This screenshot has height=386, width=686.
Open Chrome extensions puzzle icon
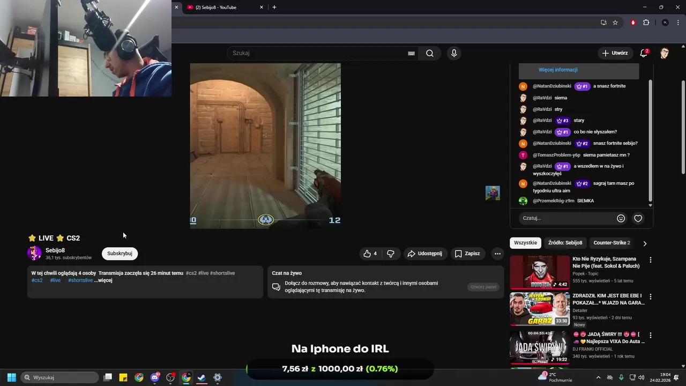pyautogui.click(x=646, y=23)
